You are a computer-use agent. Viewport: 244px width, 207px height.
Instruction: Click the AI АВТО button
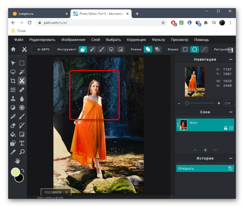click(x=42, y=49)
